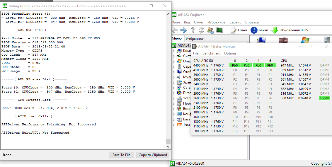This screenshot has height=167, width=332.
Task: Click the DPM7 GPU state label
Action: (x=325, y=65)
